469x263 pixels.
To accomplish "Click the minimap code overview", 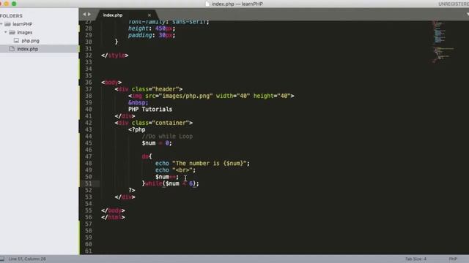I will click(x=443, y=42).
